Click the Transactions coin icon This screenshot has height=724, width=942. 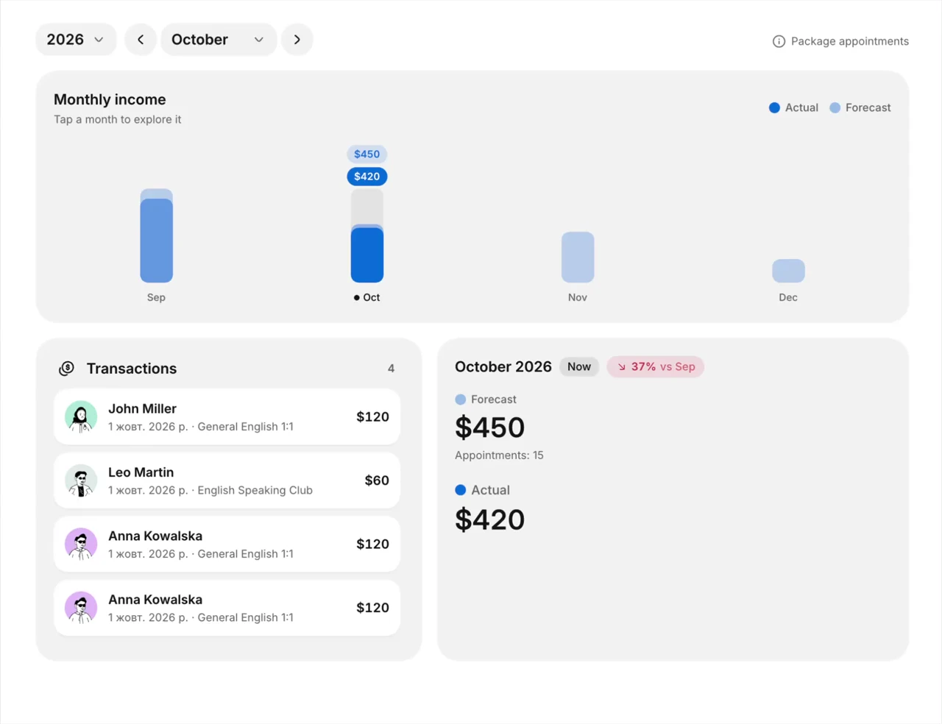point(66,368)
